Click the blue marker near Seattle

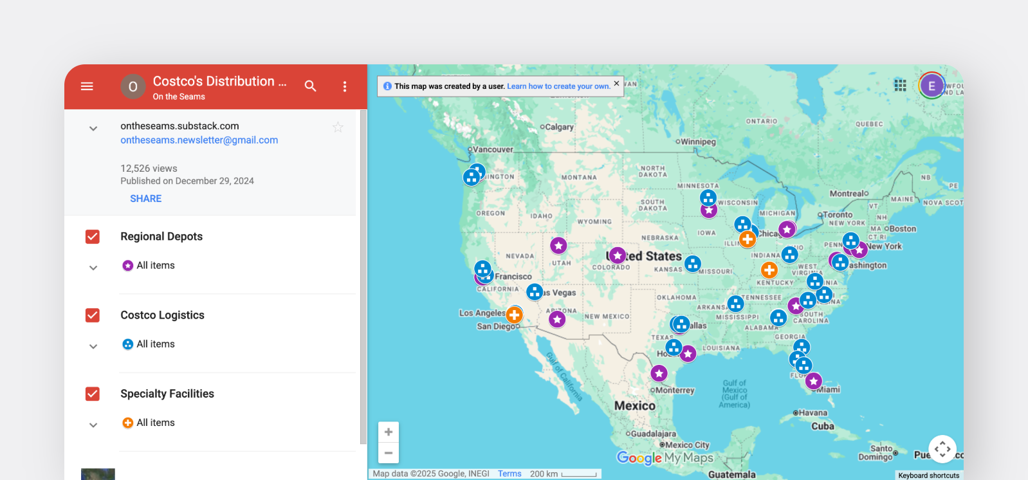tap(472, 178)
